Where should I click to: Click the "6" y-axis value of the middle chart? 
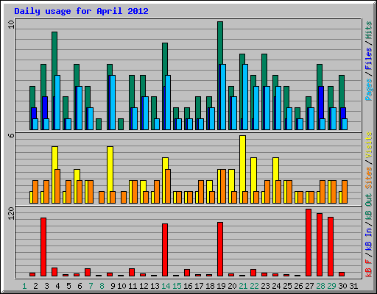11,135
